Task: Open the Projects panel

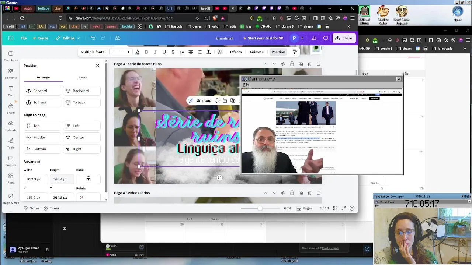Action: 11,161
